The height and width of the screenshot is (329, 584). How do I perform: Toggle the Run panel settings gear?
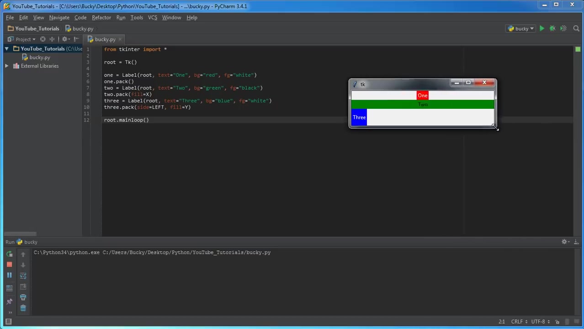tap(564, 242)
